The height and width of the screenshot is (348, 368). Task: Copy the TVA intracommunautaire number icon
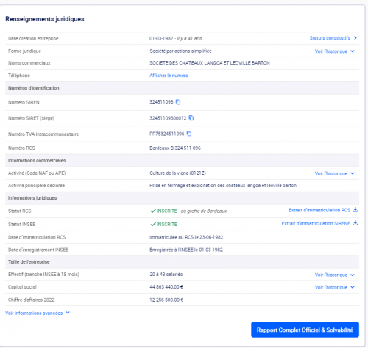[x=189, y=134]
